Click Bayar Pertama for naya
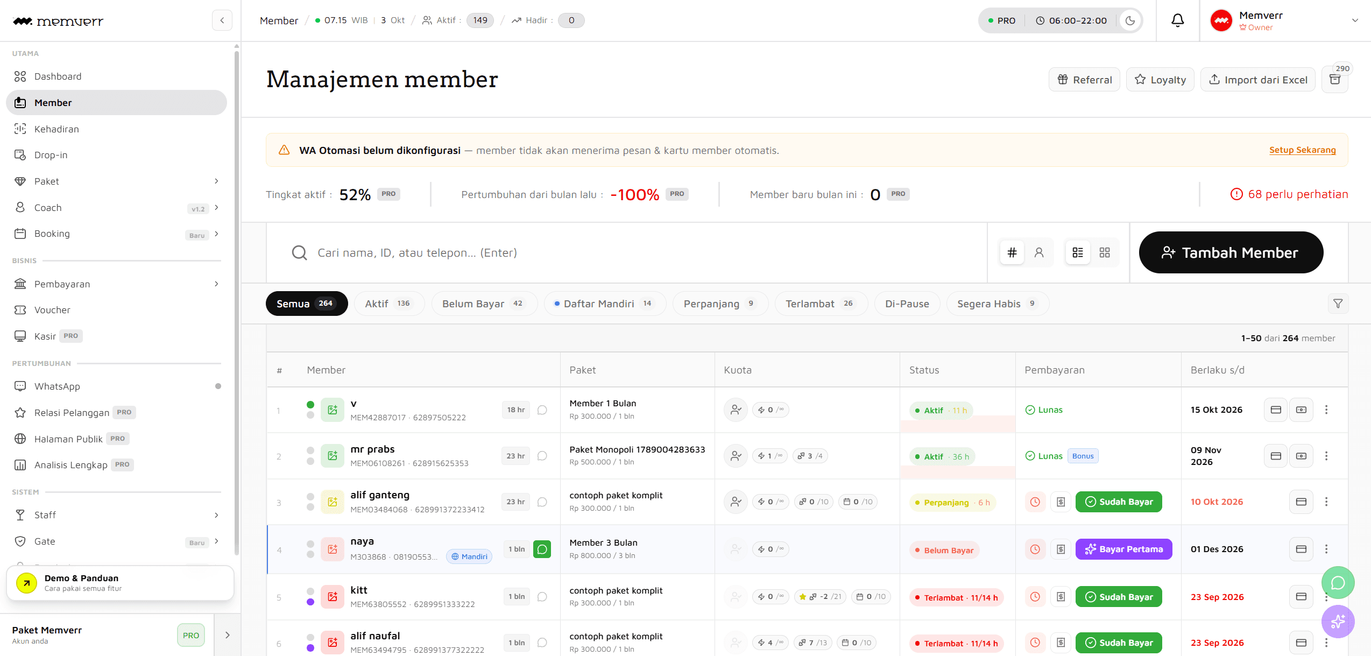1371x656 pixels. coord(1123,549)
